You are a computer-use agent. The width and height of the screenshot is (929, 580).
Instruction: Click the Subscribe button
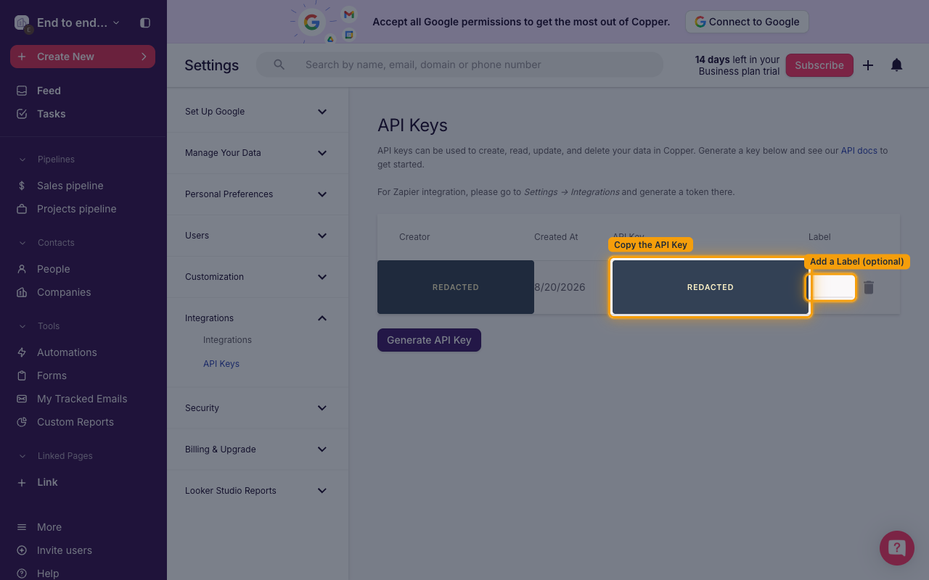pyautogui.click(x=819, y=65)
